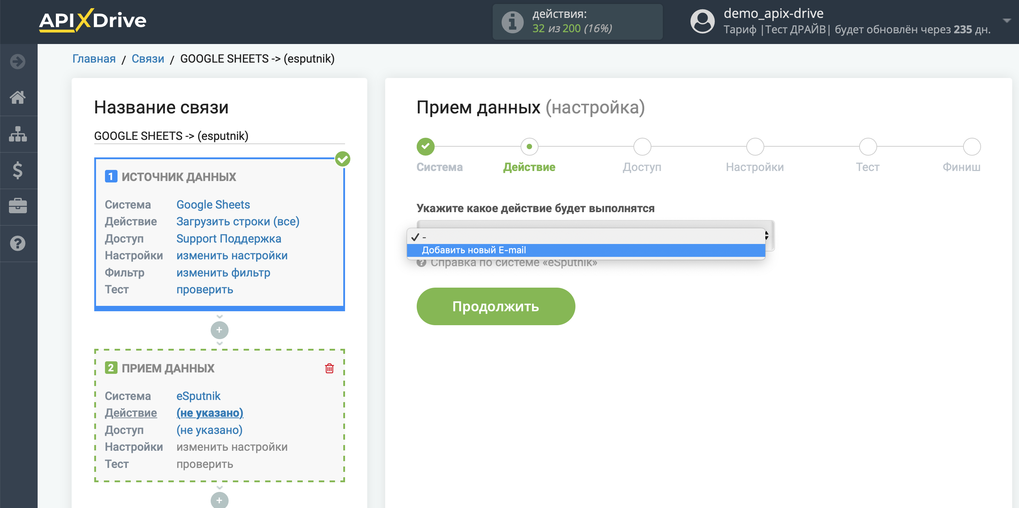Screen dimensions: 1019x508
Task: Click receiver "изменить настройки" text
Action: tap(232, 447)
